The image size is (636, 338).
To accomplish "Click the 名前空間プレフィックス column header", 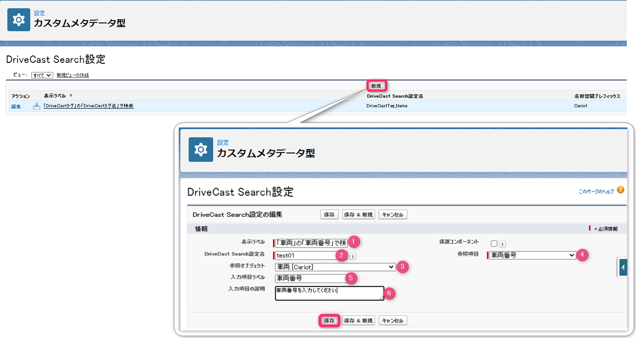I will 597,96.
